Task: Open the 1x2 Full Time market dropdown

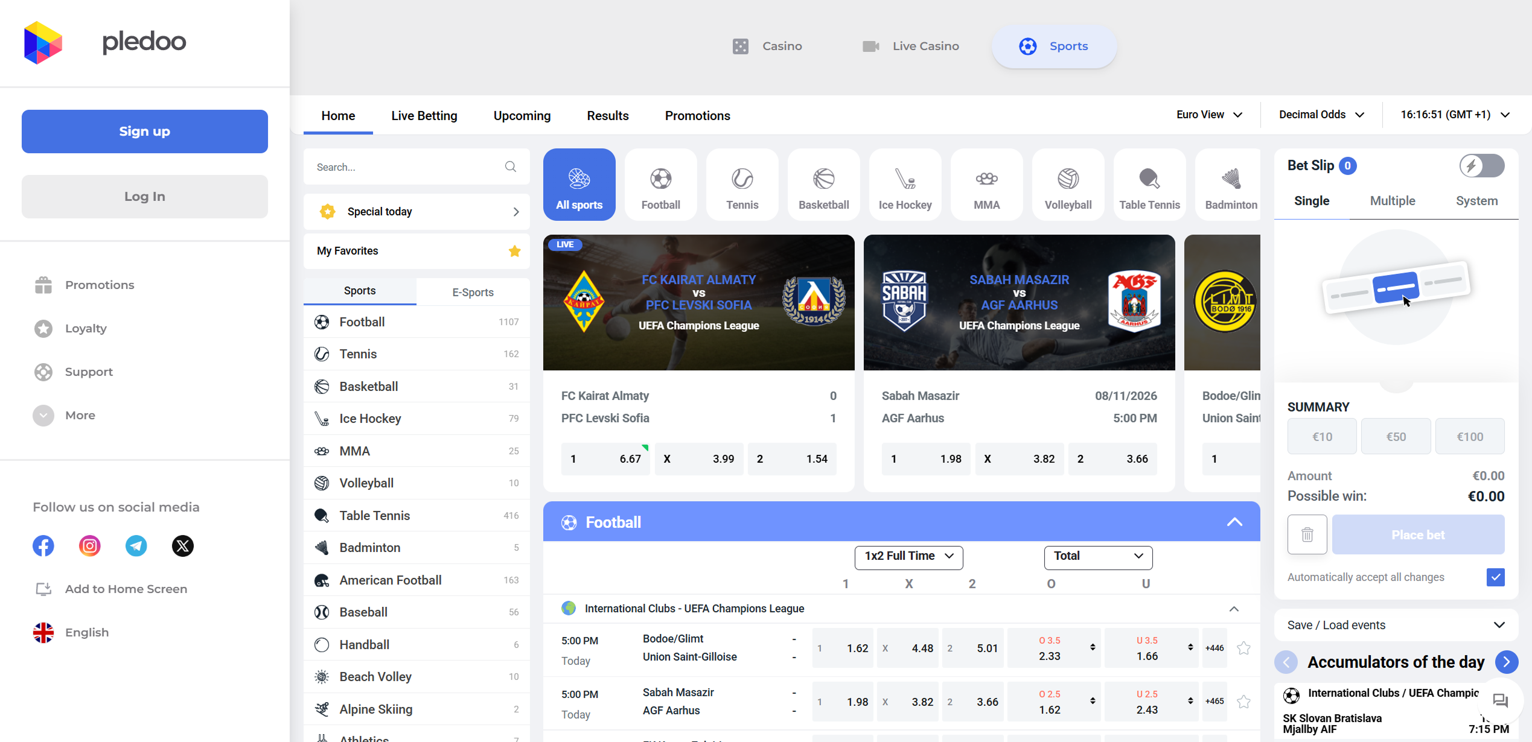Action: [909, 557]
